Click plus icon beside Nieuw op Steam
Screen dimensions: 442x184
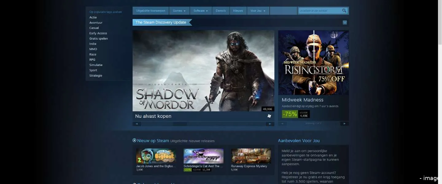134,140
